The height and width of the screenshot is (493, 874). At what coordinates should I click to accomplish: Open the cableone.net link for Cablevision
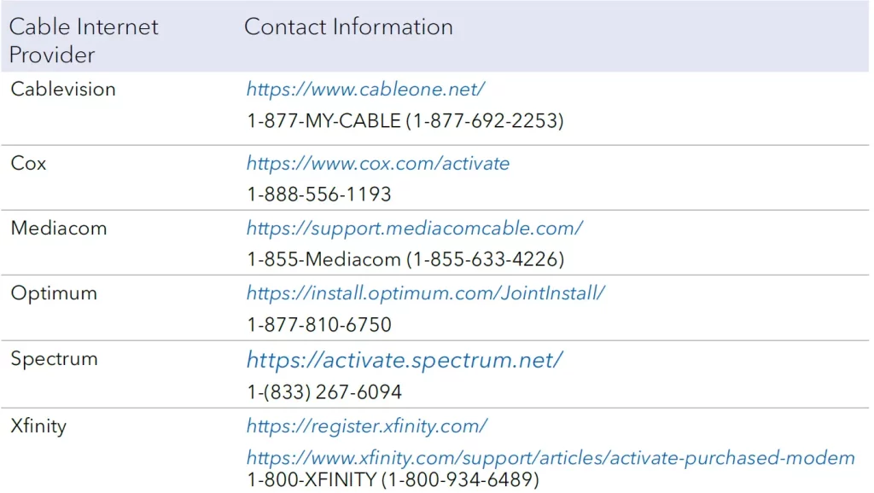pos(365,89)
